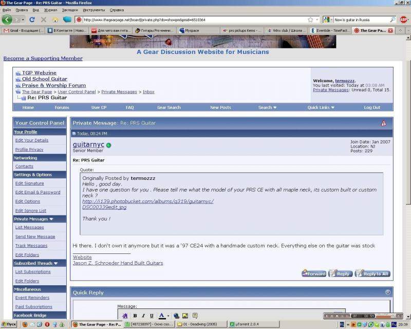Open the address bar history dropdown
The width and height of the screenshot is (411, 329).
[x=317, y=20]
